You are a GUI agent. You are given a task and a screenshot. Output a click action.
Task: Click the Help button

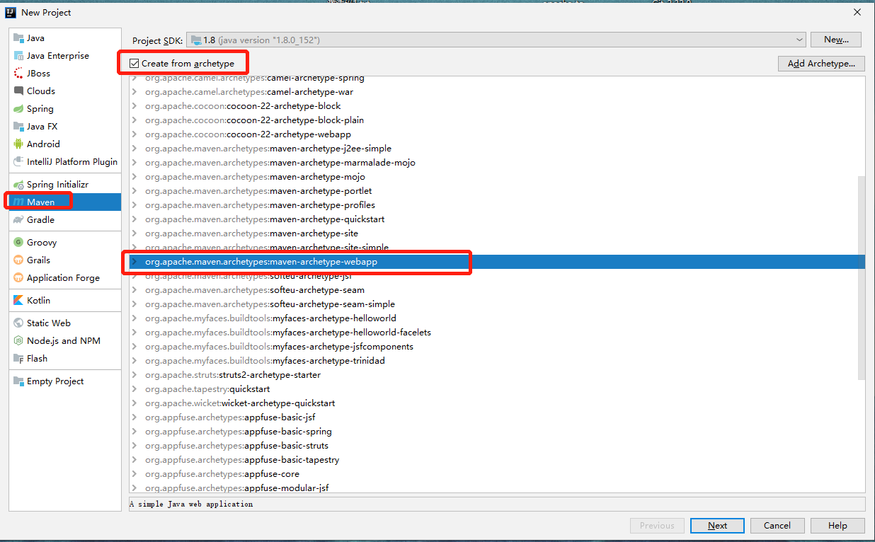coord(837,526)
